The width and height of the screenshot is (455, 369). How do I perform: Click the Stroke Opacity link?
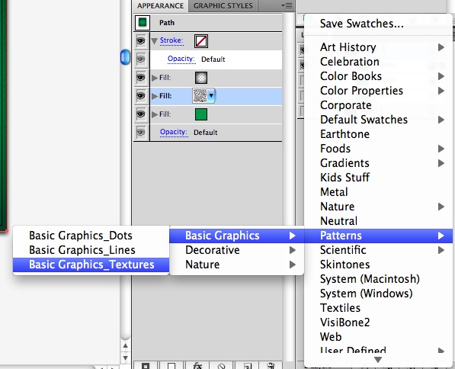181,59
